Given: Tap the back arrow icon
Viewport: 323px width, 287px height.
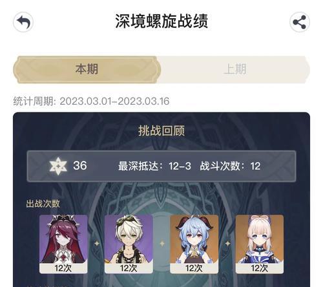Looking at the screenshot, I should pos(23,22).
